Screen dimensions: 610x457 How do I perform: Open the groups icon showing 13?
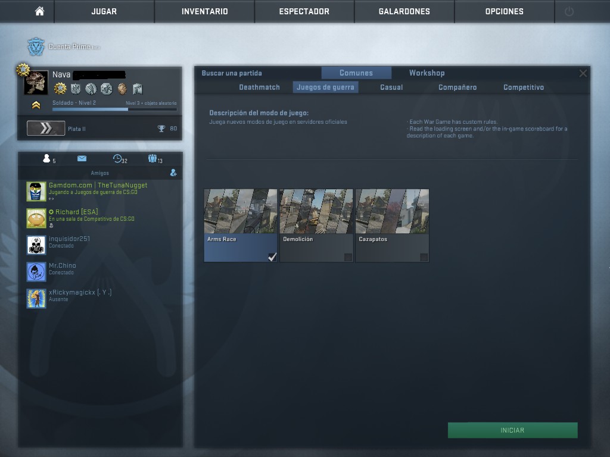152,159
